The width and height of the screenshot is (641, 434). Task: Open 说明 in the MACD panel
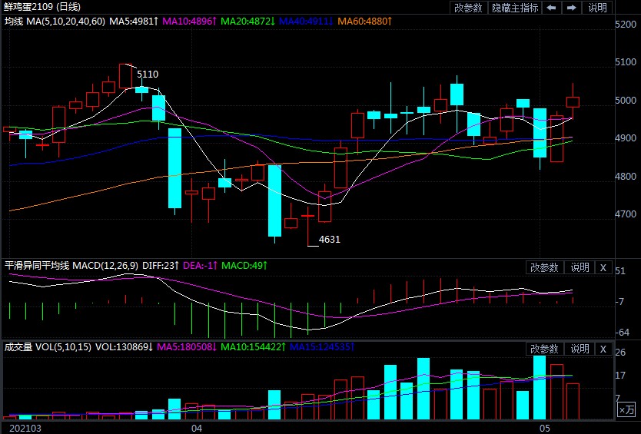tap(580, 267)
